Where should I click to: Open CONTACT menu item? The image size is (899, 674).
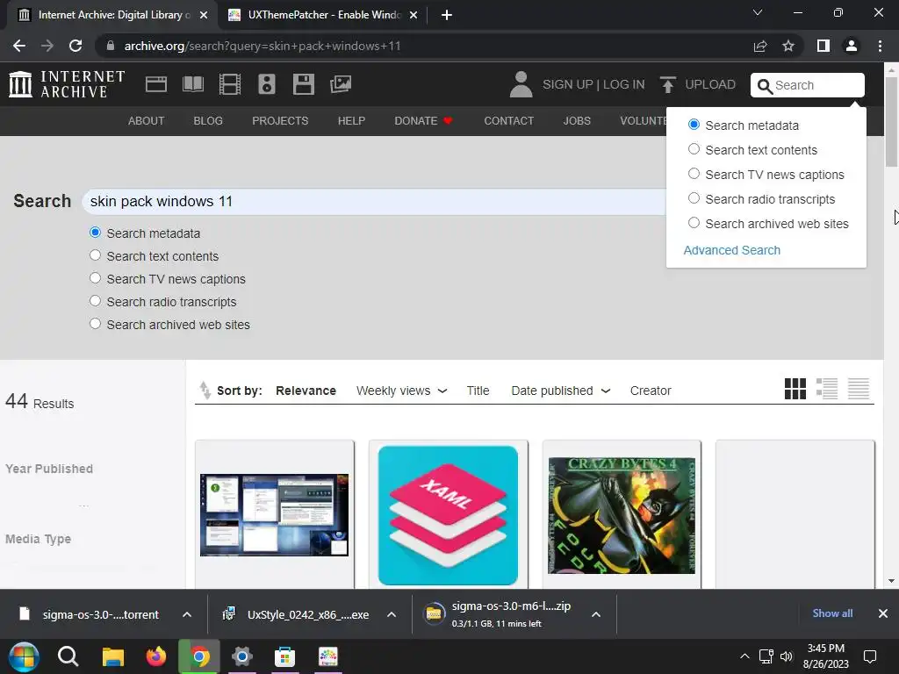(x=508, y=121)
